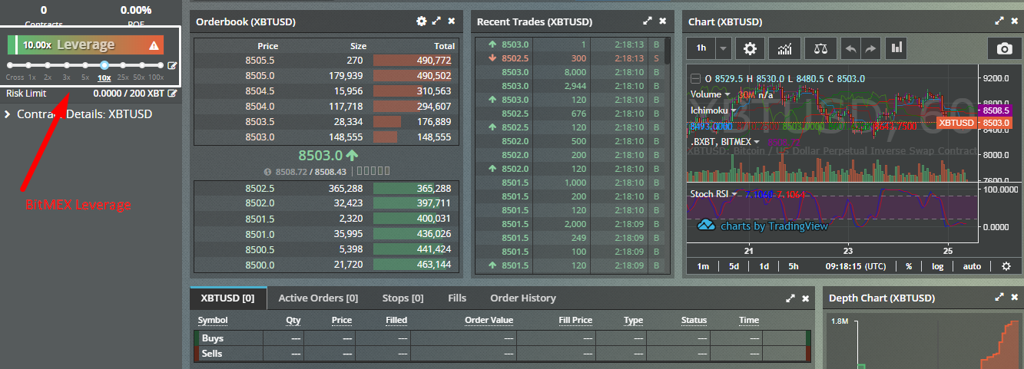Open the Stops [0] tab
Screen dimensions: 1024x369
tap(403, 298)
